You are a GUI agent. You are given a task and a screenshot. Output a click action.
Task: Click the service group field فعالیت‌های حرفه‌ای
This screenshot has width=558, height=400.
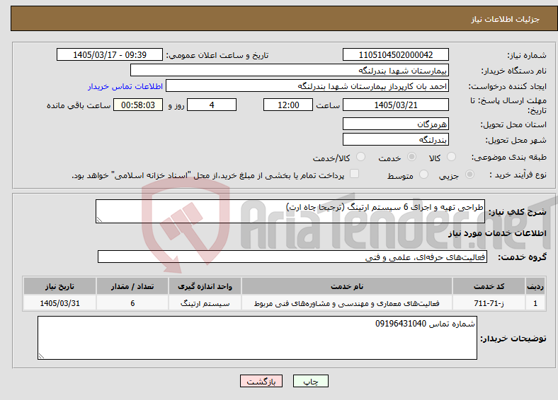point(292,257)
